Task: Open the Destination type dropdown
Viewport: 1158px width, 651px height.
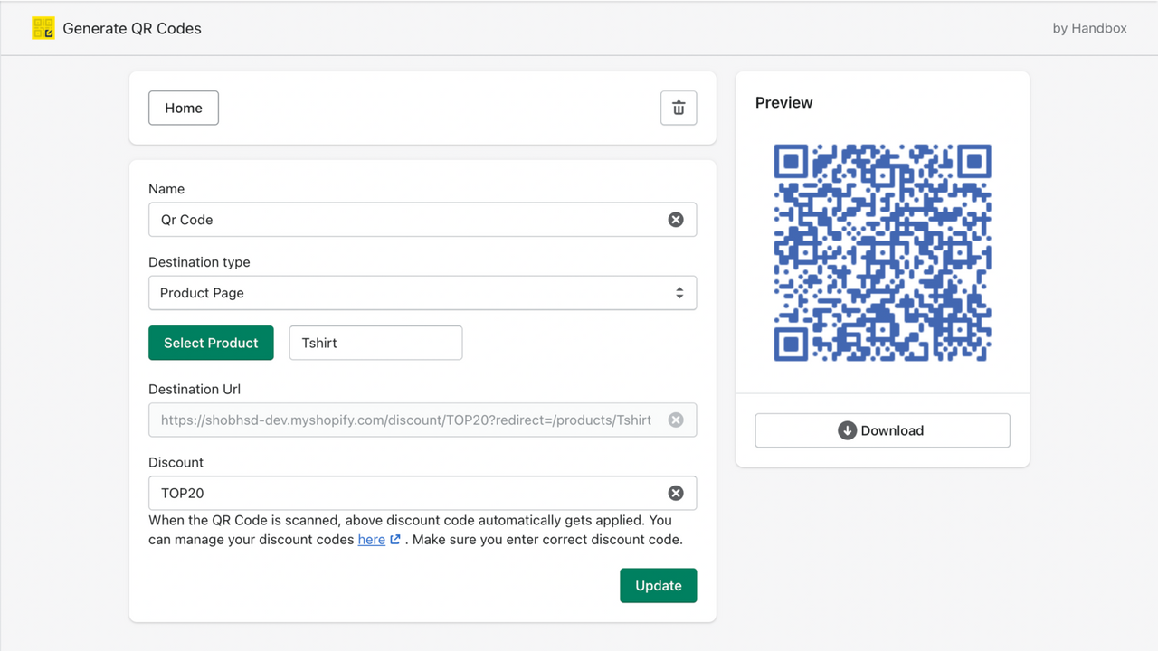Action: click(422, 293)
